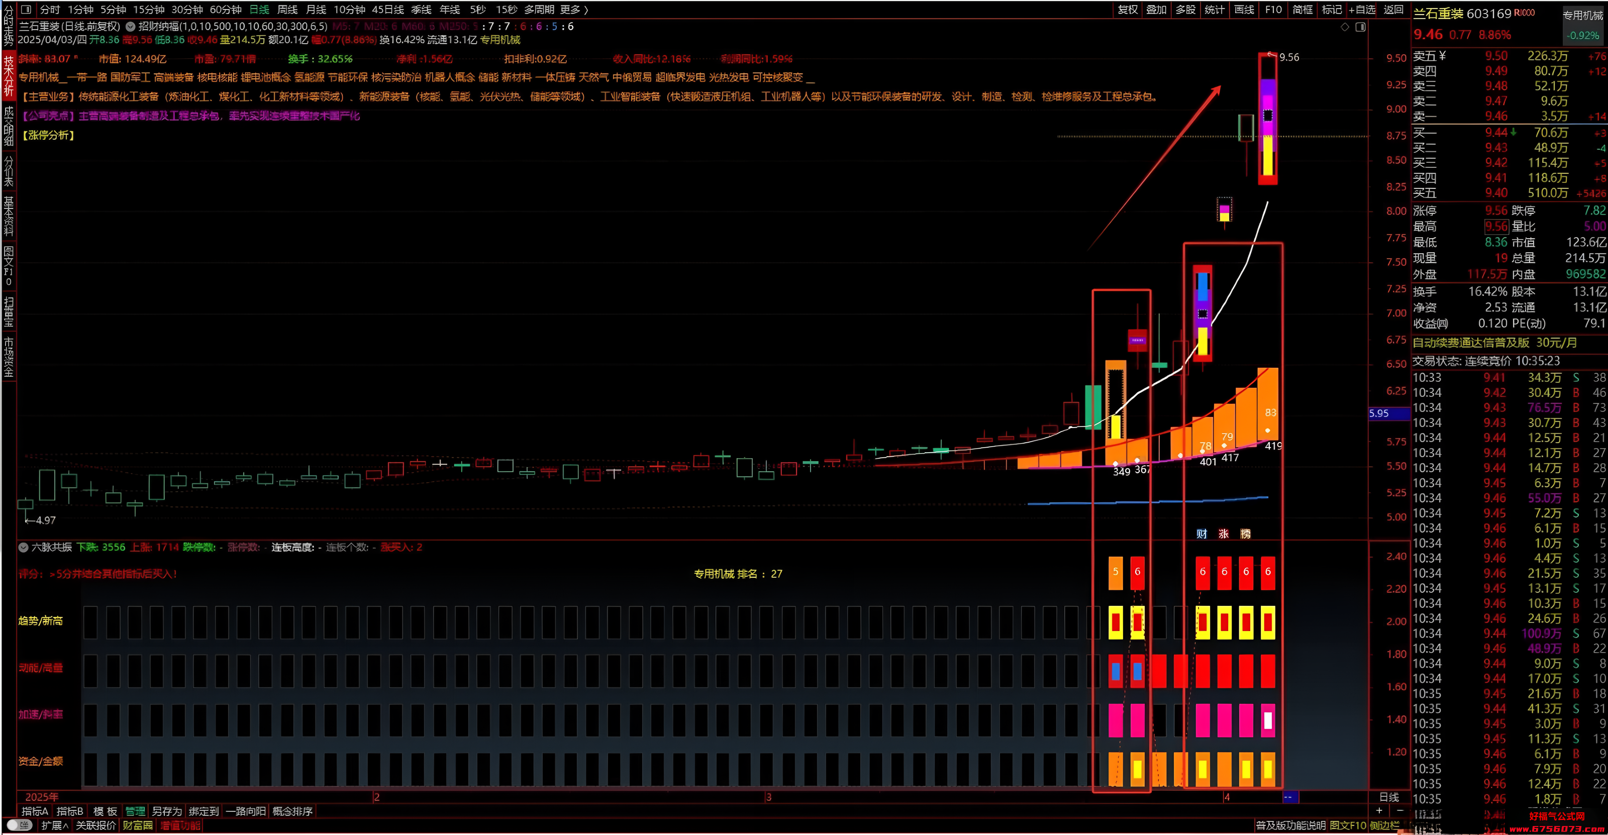Toggle the 扩展 panel expander

tap(55, 825)
